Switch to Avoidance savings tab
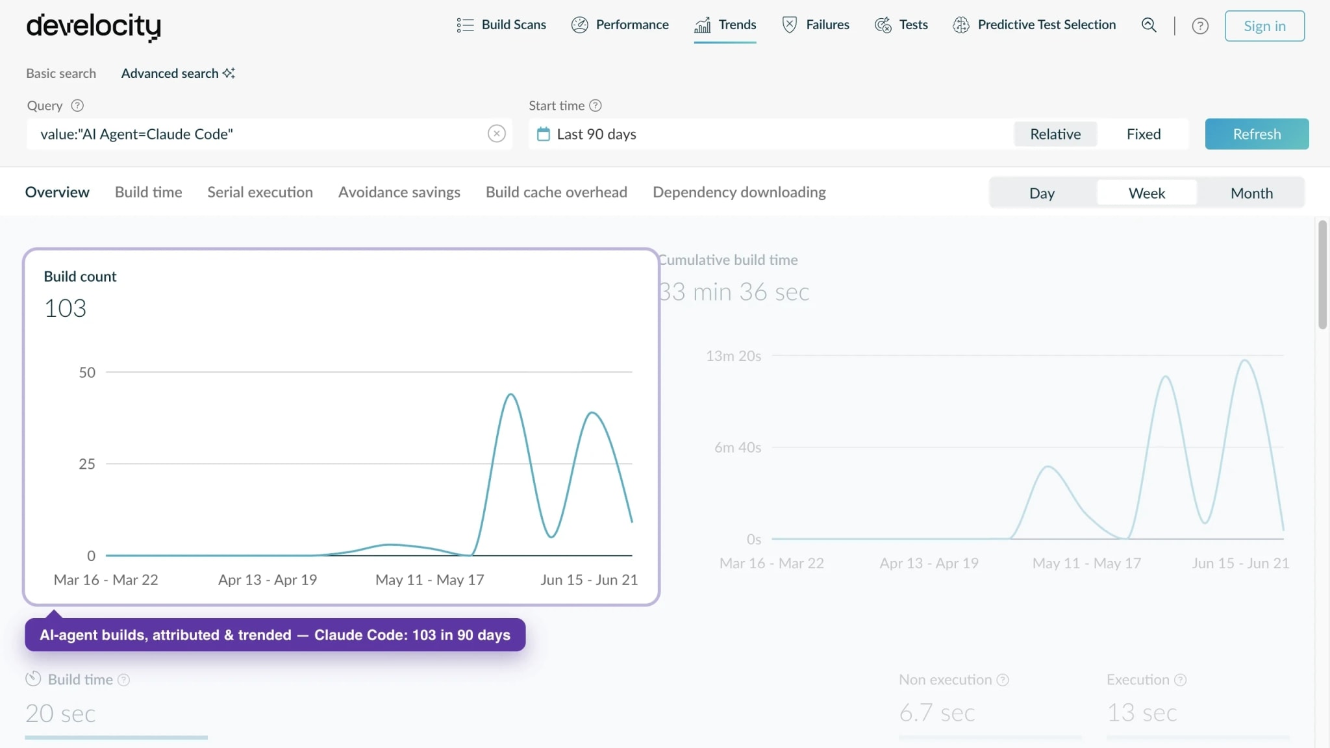Image resolution: width=1330 pixels, height=748 pixels. (x=399, y=192)
